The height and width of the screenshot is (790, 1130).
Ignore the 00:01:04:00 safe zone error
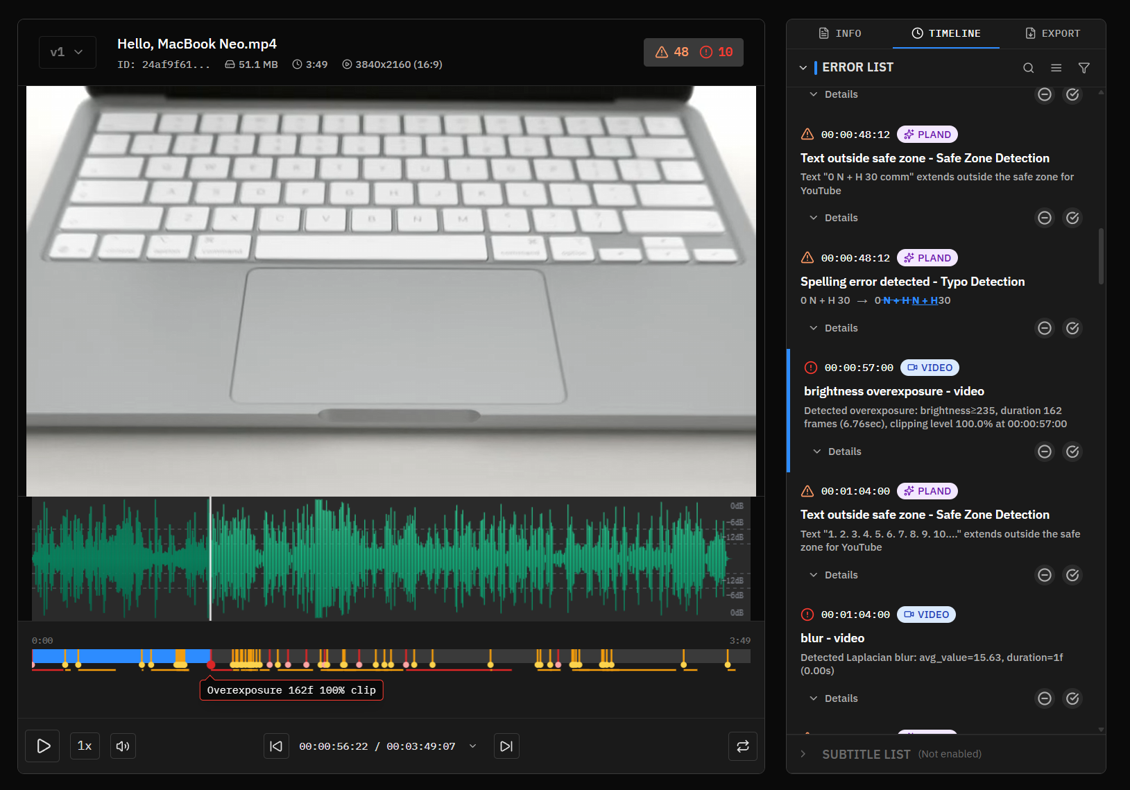point(1045,575)
